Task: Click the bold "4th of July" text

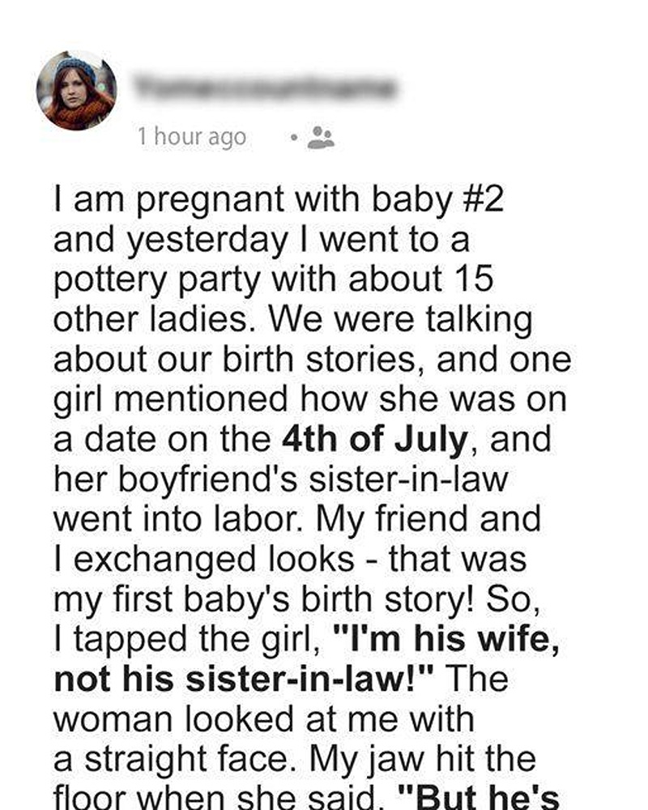Action: [374, 440]
